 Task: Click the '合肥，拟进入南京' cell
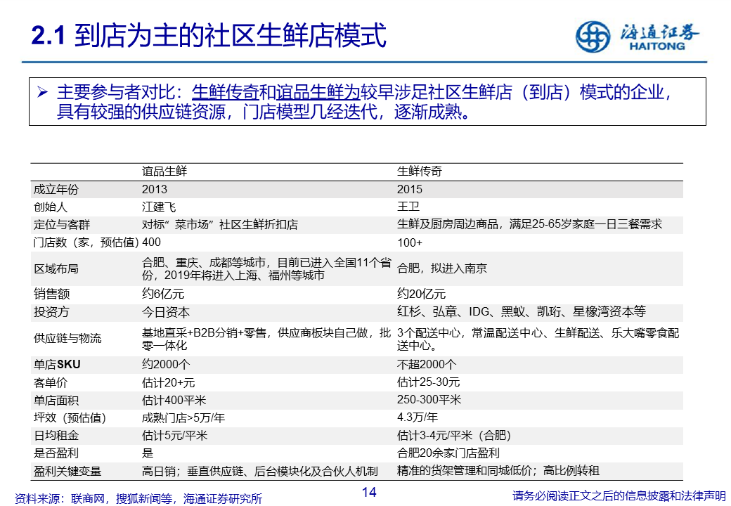tap(442, 268)
